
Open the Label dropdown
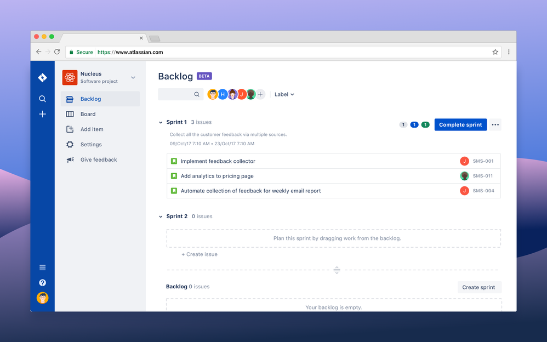284,94
